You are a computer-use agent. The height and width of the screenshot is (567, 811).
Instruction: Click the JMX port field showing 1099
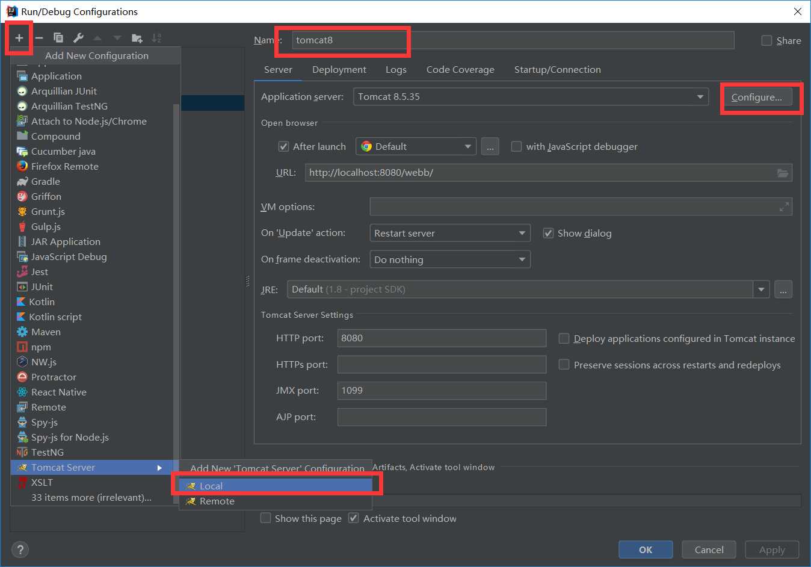coord(442,390)
